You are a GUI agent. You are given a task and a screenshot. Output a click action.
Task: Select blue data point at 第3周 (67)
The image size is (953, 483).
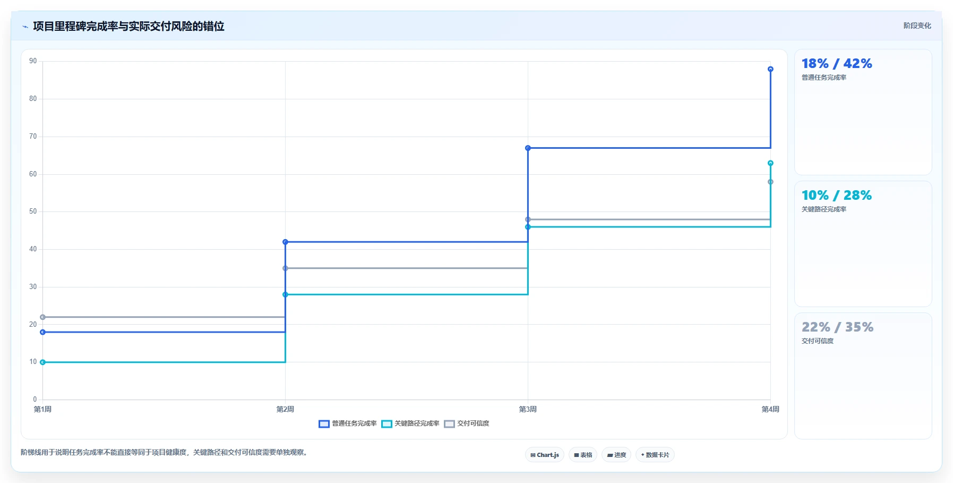pyautogui.click(x=528, y=148)
